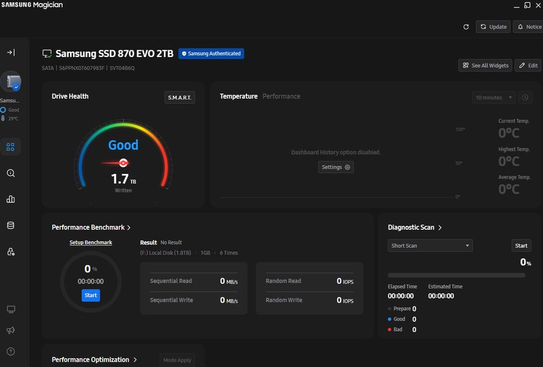Minimize the Samsung Magician window
Image resolution: width=543 pixels, height=367 pixels.
(x=516, y=6)
